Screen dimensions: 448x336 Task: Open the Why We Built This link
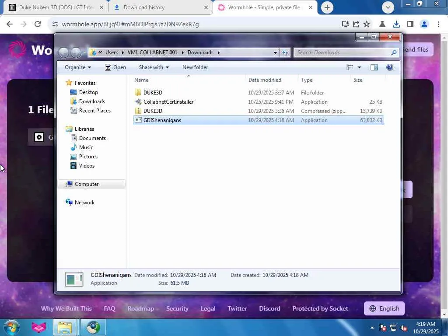tap(66, 308)
